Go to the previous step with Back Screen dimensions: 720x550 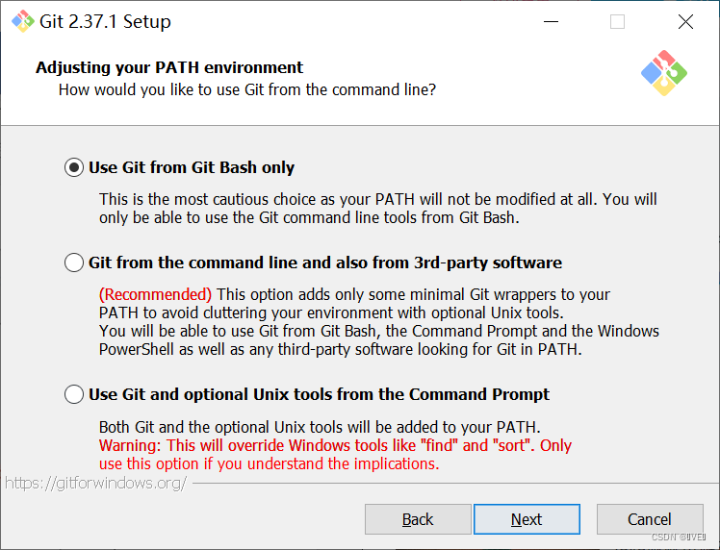coord(418,519)
